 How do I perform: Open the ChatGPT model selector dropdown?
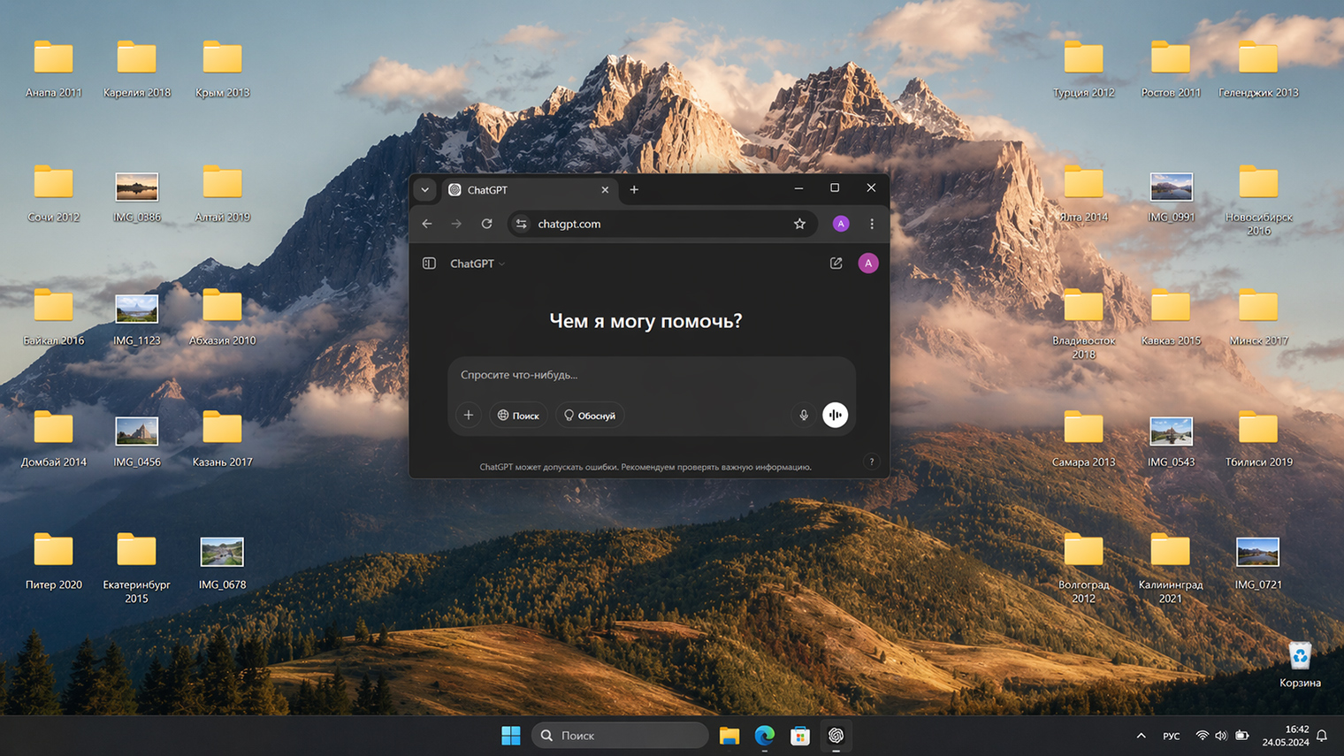(x=477, y=263)
